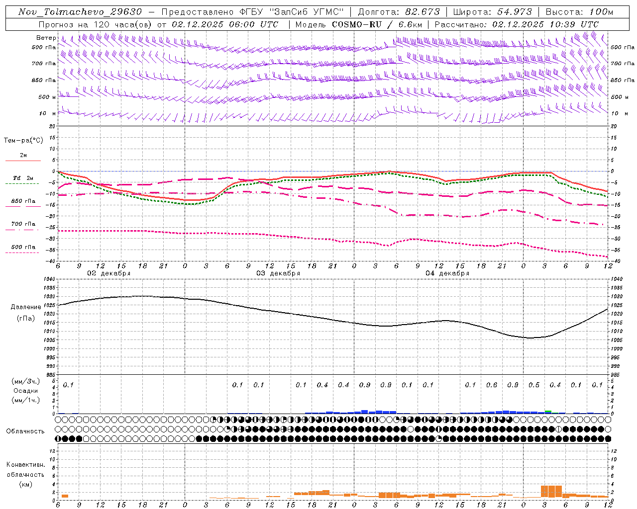This screenshot has height=509, width=637.
Task: Click the "Ветер" wind panel label
Action: click(x=46, y=38)
